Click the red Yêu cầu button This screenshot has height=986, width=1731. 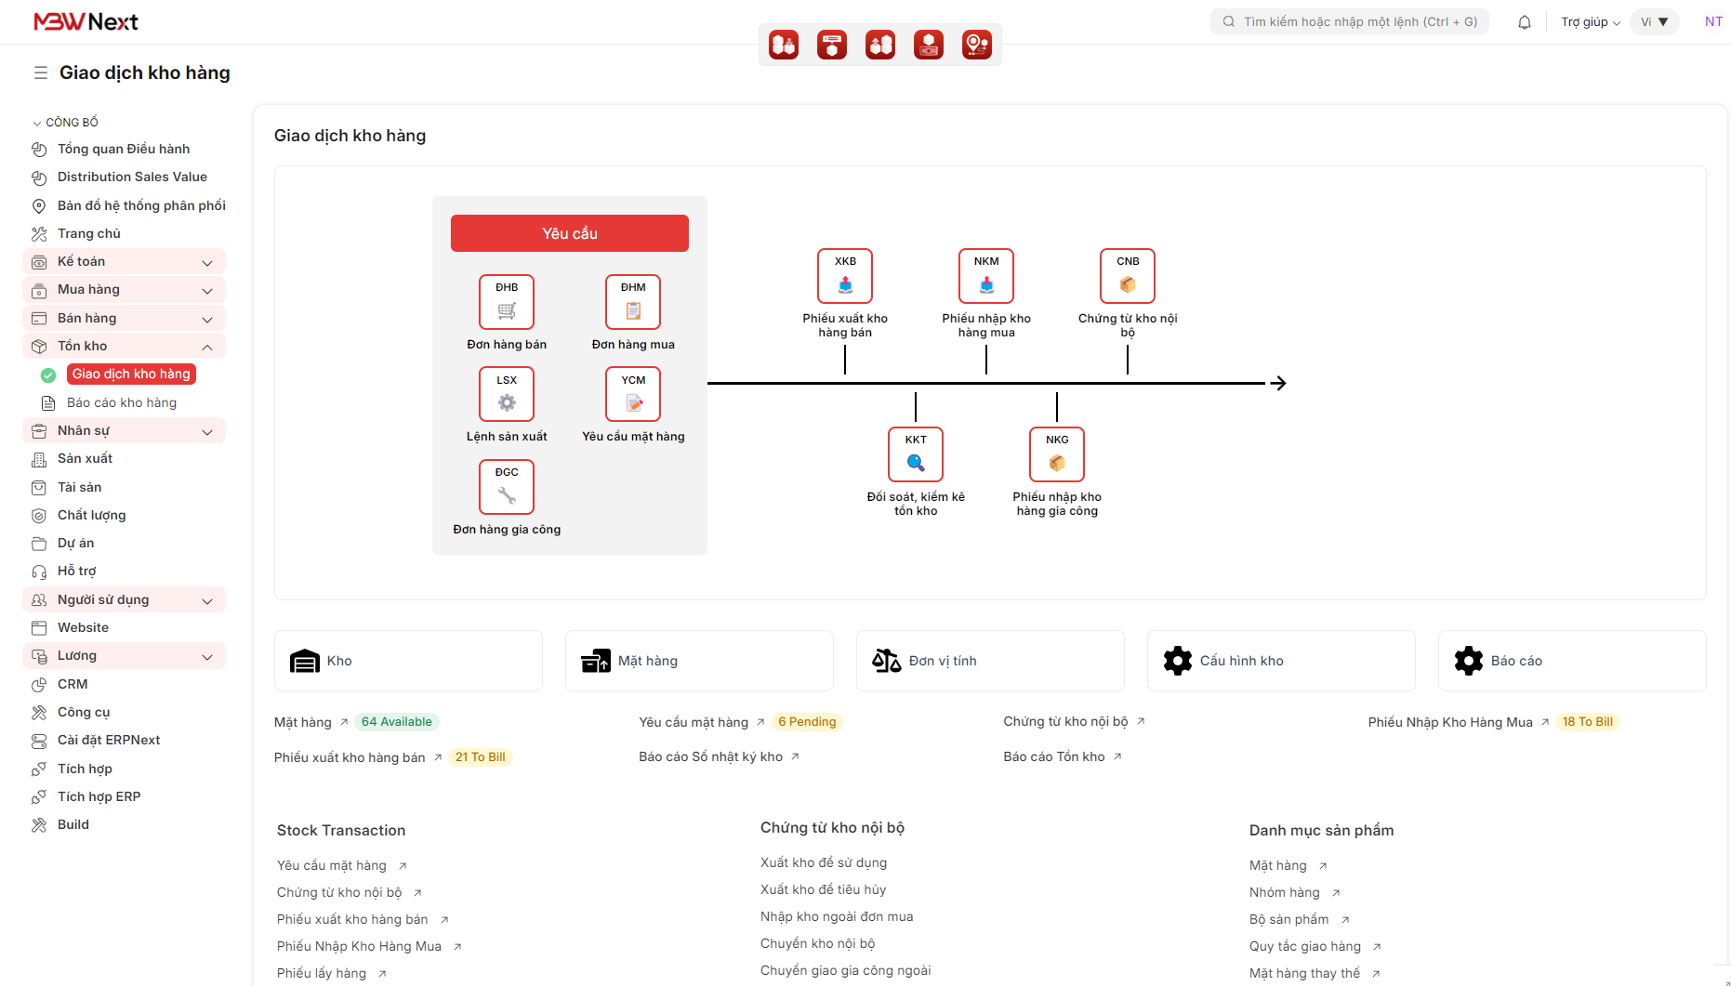(x=570, y=233)
